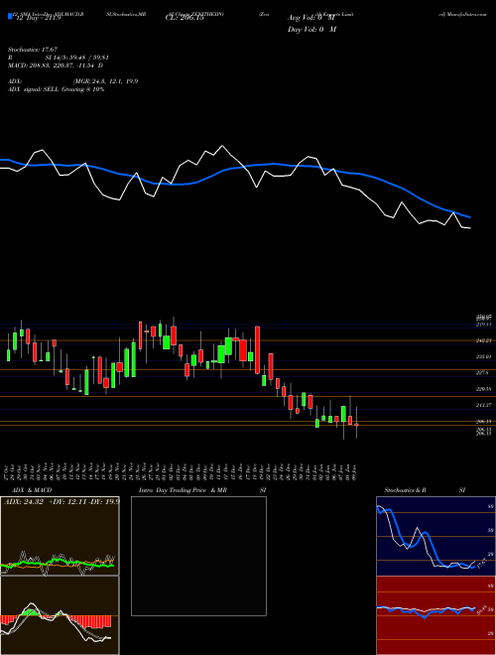The height and width of the screenshot is (655, 496).
Task: Click the 'Intra Day Trading Price & MR' title
Action: (x=183, y=490)
